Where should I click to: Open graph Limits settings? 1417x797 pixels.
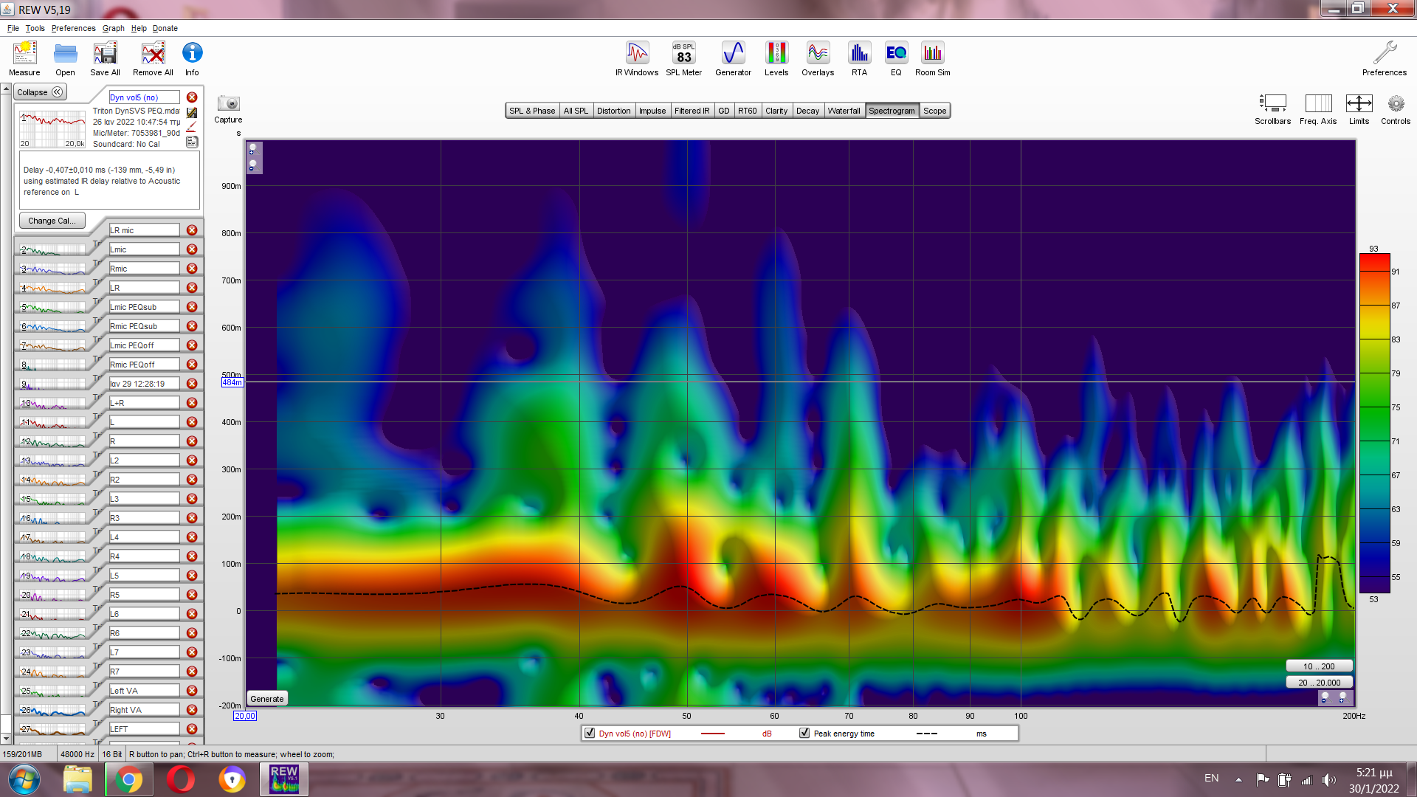tap(1359, 109)
